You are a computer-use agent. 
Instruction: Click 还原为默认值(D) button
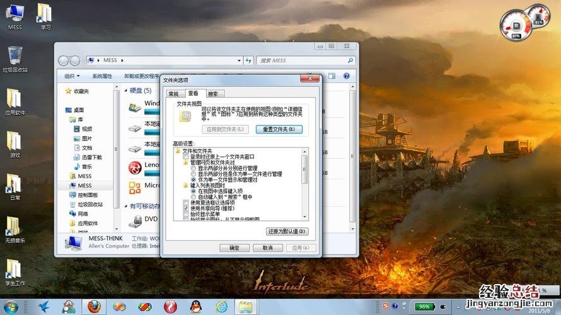click(x=287, y=231)
